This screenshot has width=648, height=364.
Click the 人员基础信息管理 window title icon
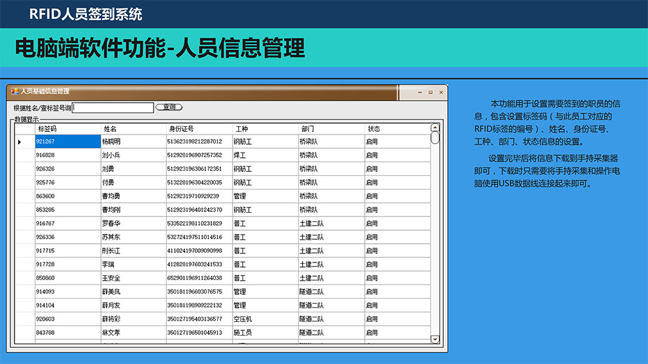click(14, 92)
